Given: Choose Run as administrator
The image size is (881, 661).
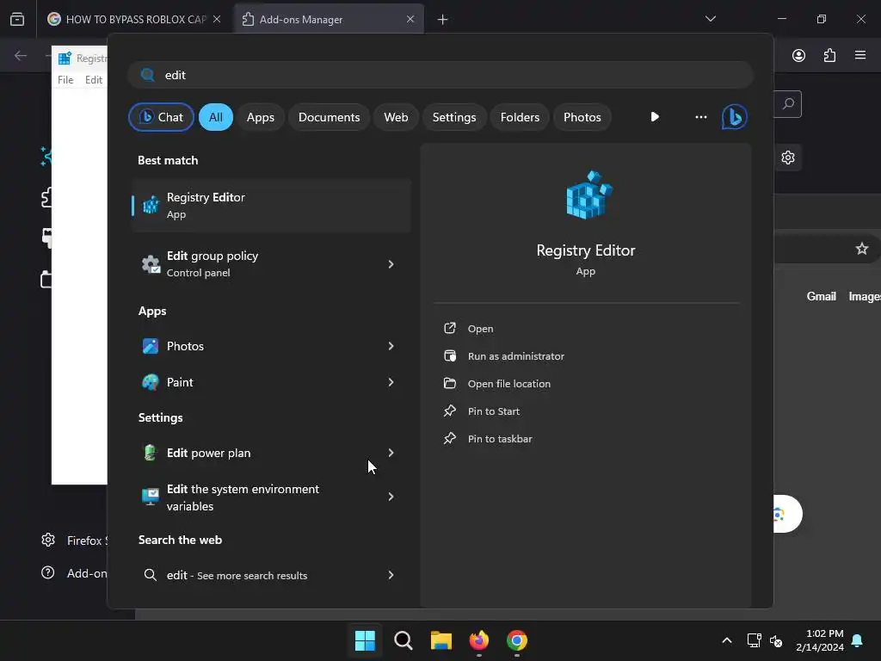Looking at the screenshot, I should point(516,355).
